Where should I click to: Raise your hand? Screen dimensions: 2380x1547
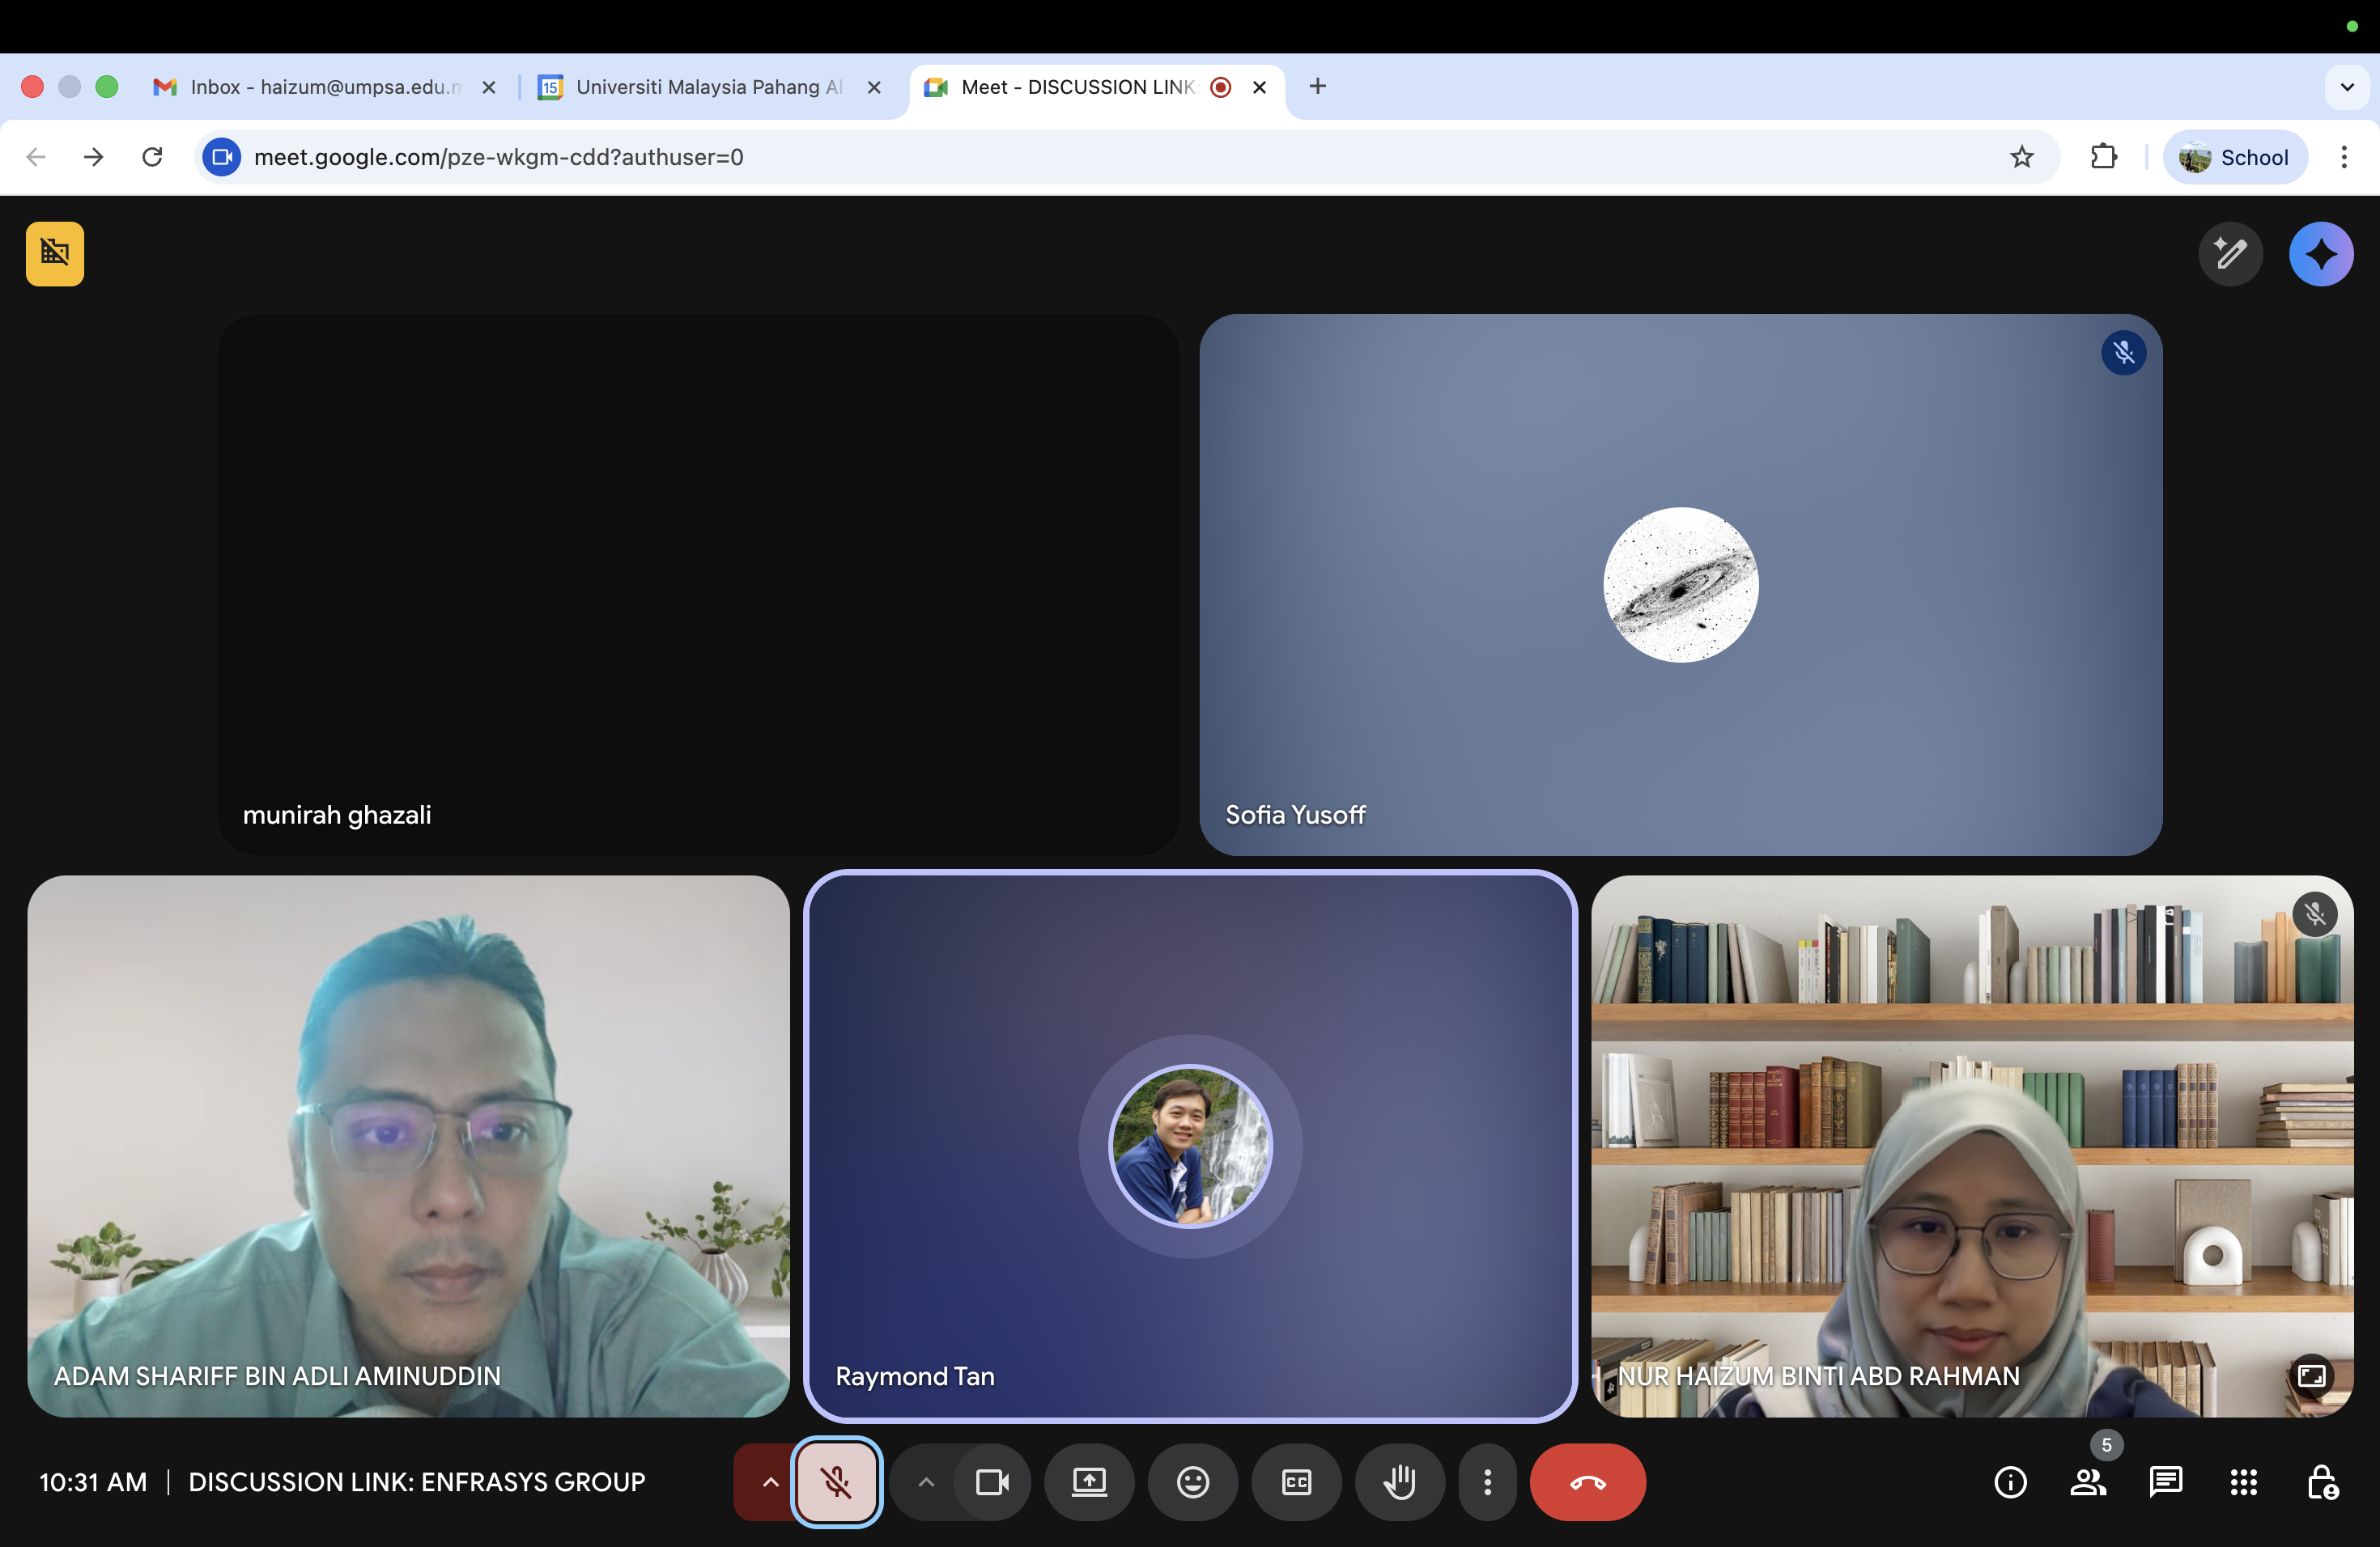coord(1399,1482)
